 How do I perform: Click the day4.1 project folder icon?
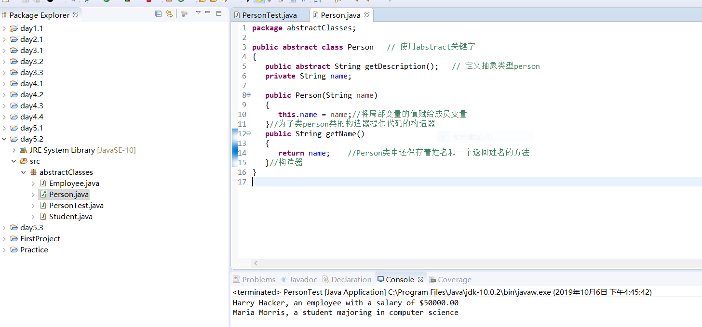(x=14, y=83)
